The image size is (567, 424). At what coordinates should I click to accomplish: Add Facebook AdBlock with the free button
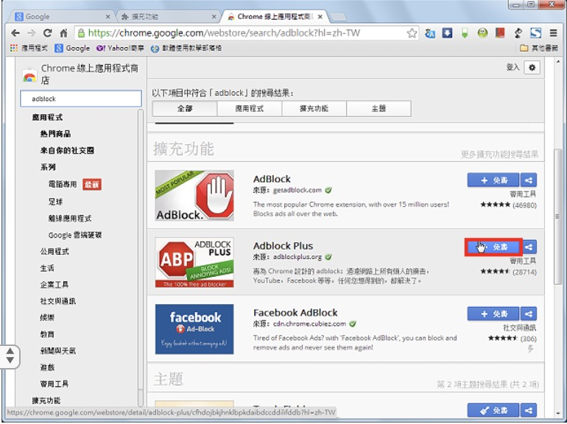tap(493, 314)
